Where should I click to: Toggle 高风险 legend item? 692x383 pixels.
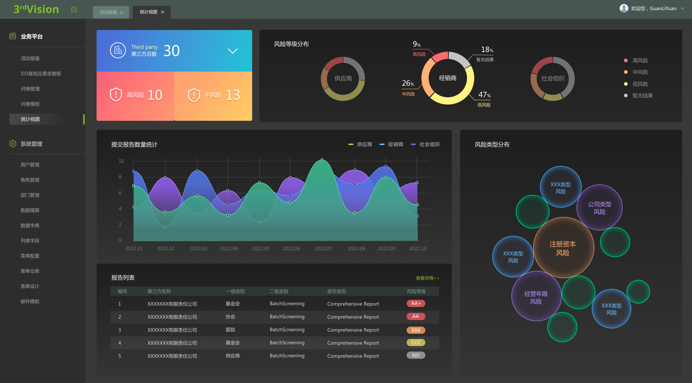[x=636, y=60]
